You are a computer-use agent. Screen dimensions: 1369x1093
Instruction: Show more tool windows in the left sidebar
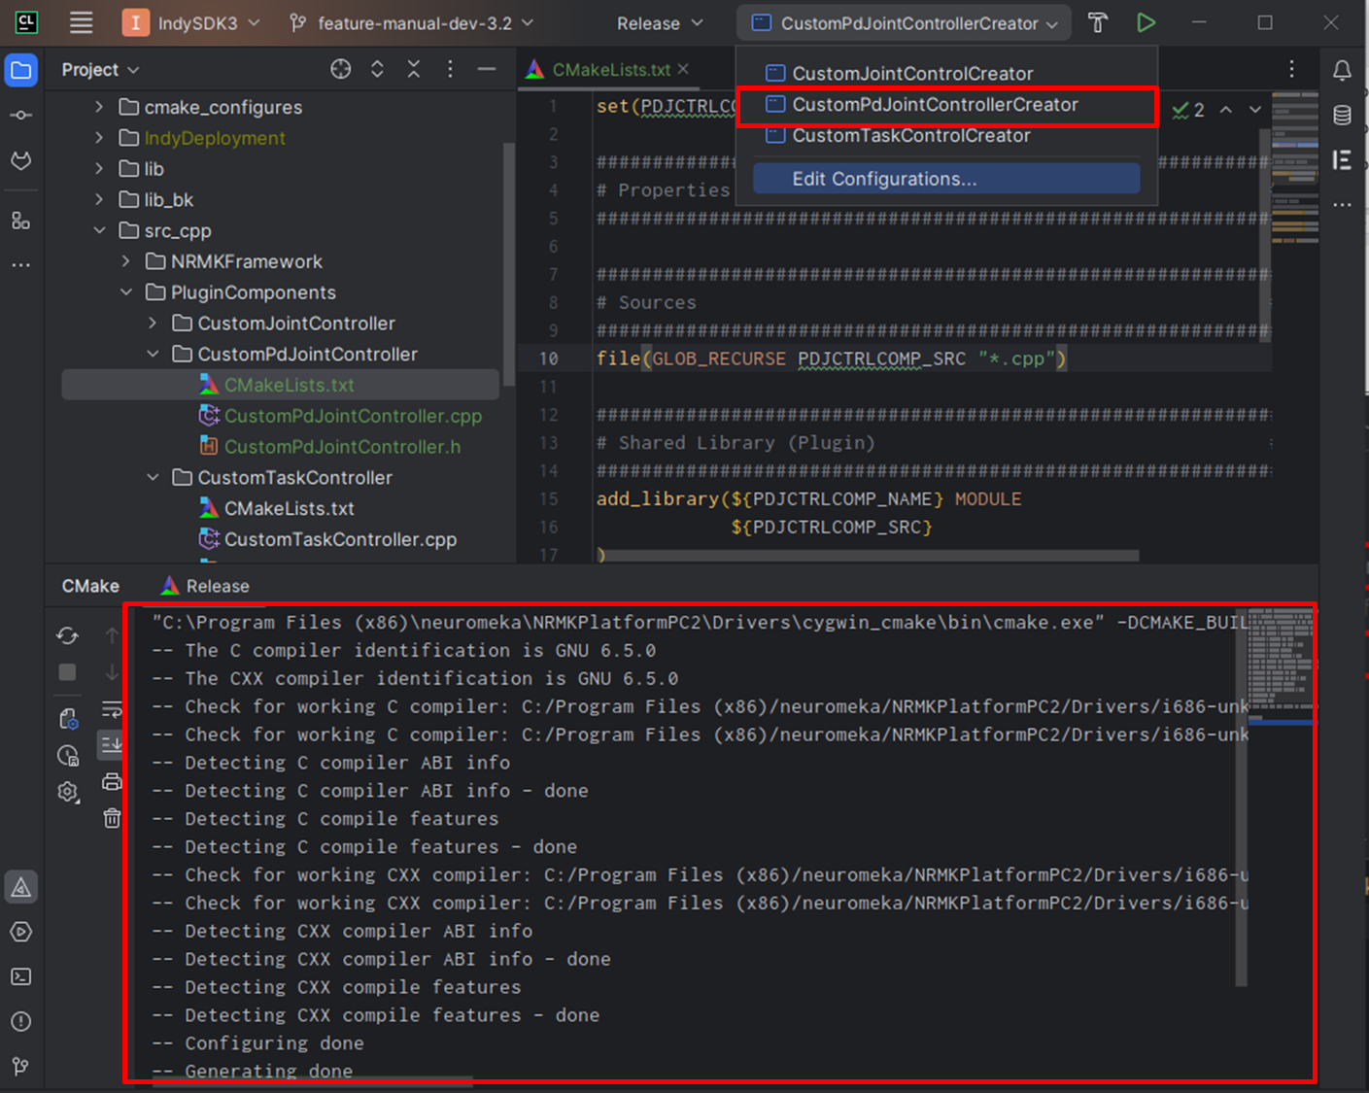tap(21, 264)
